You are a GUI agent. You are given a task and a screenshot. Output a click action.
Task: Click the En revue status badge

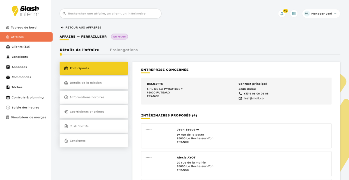click(120, 37)
